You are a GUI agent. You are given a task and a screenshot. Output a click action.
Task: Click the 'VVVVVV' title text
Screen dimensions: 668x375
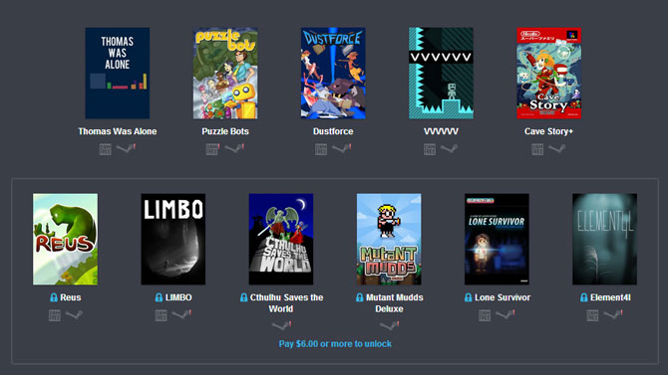(441, 131)
